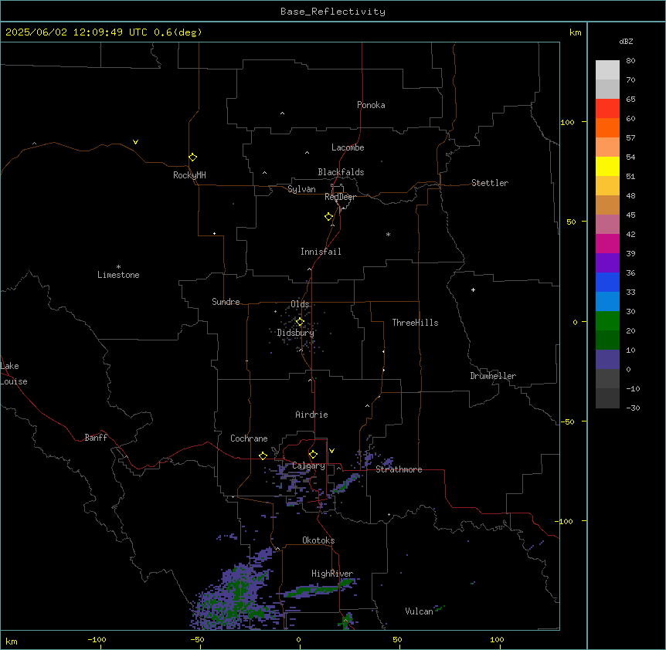The image size is (666, 650).
Task: Select the purple 39 dBZ legend swatch
Action: (607, 262)
